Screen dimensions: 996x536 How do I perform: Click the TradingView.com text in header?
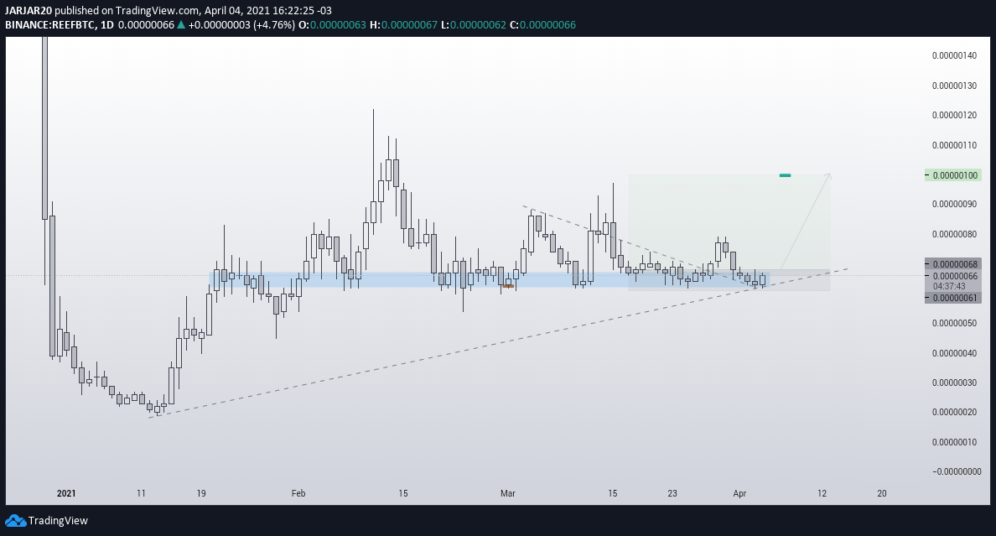(157, 11)
